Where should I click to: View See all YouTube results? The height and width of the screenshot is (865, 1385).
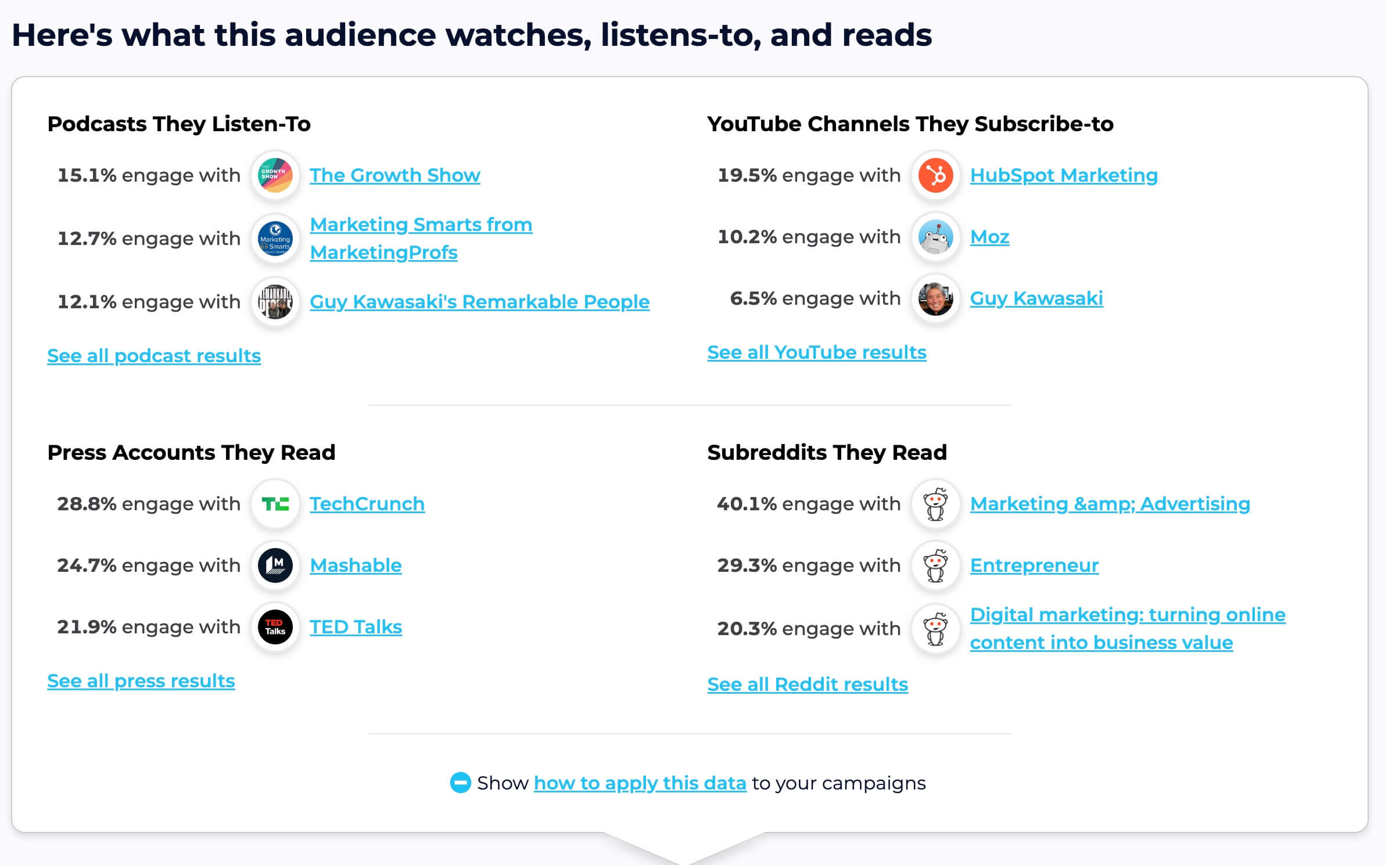pos(817,352)
